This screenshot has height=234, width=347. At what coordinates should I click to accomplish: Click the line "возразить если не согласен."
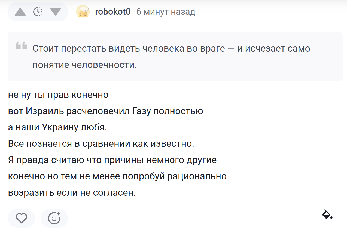click(72, 193)
